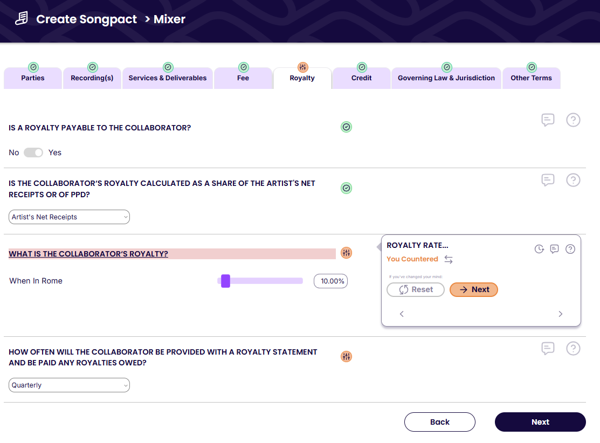This screenshot has height=443, width=600.
Task: Click orange Next in Royalty Rate panel
Action: point(474,289)
